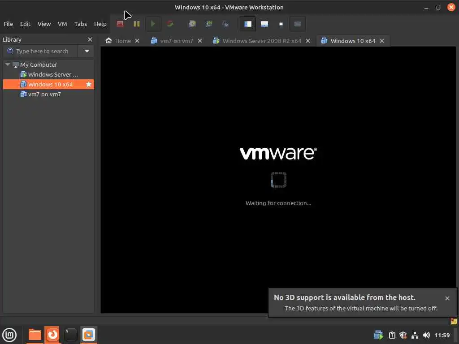Open the File menu
Screen dimensions: 459x344
[x=8, y=24]
